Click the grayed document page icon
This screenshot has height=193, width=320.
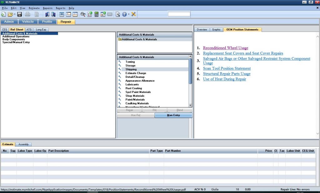click(37, 14)
